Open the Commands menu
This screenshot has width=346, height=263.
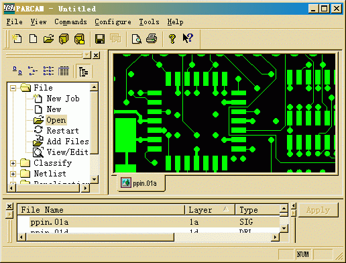click(70, 21)
